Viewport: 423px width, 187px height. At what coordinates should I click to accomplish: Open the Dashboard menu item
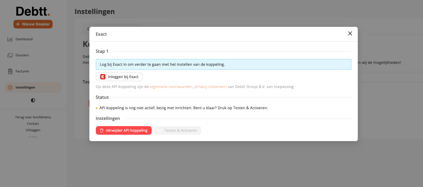tap(24, 39)
